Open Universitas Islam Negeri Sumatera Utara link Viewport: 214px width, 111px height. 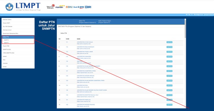point(91,81)
